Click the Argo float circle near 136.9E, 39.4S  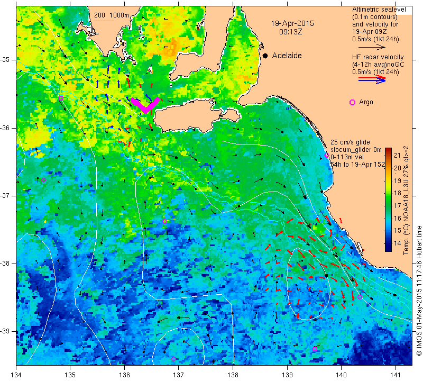pos(174,359)
